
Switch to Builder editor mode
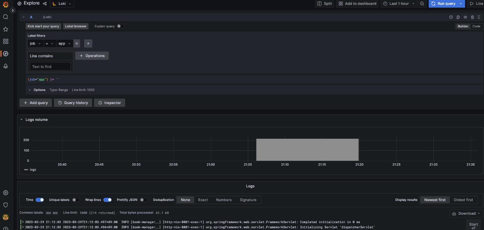[463, 26]
